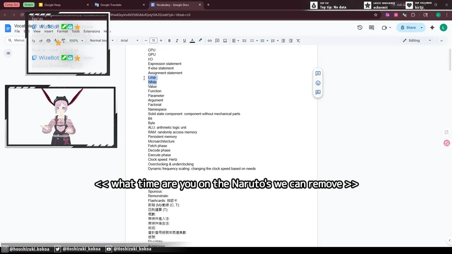Screen dimensions: 452x254
Task: Open the Arial font dropdown
Action: pos(129,41)
